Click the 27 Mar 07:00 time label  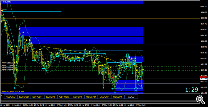(x=84, y=105)
